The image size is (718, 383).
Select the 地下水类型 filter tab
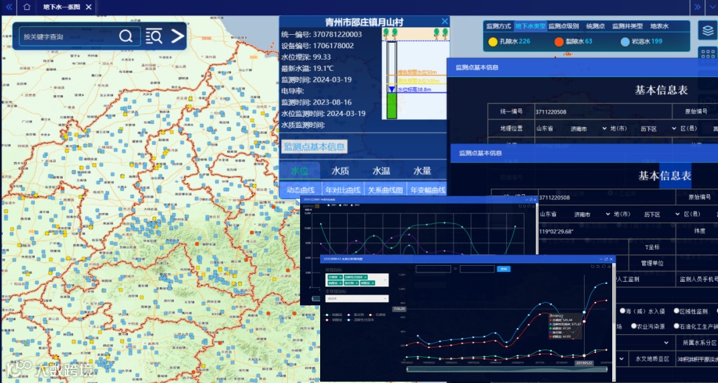pyautogui.click(x=530, y=26)
